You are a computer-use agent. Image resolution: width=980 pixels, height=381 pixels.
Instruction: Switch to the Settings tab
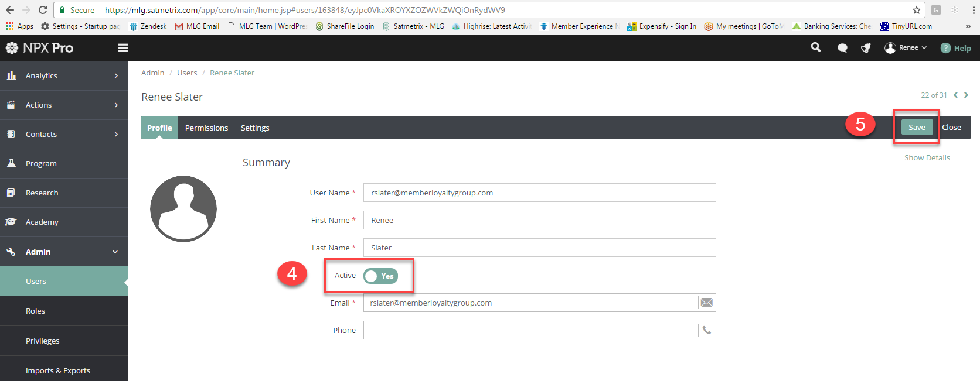[x=255, y=128]
